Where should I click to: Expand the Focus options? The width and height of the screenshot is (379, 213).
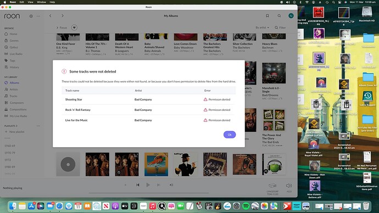pyautogui.click(x=62, y=27)
